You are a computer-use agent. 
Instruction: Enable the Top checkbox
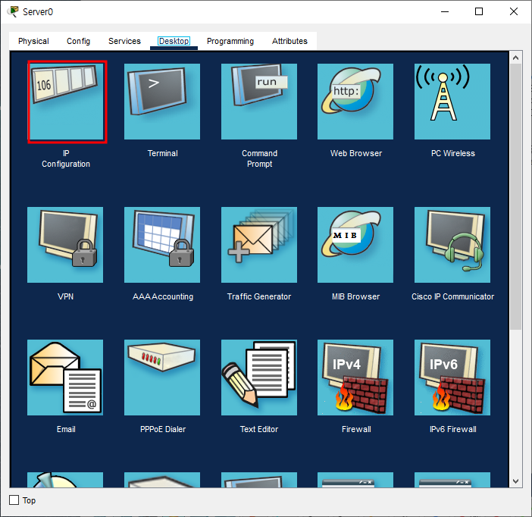coord(14,500)
